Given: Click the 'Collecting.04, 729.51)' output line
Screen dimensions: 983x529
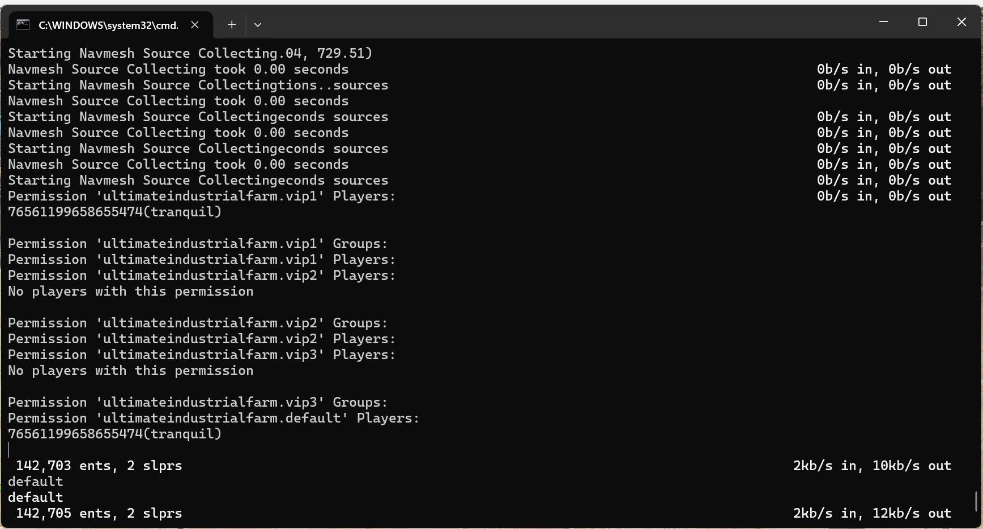Looking at the screenshot, I should click(190, 53).
